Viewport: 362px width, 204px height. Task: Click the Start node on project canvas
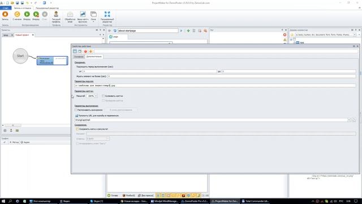20,56
